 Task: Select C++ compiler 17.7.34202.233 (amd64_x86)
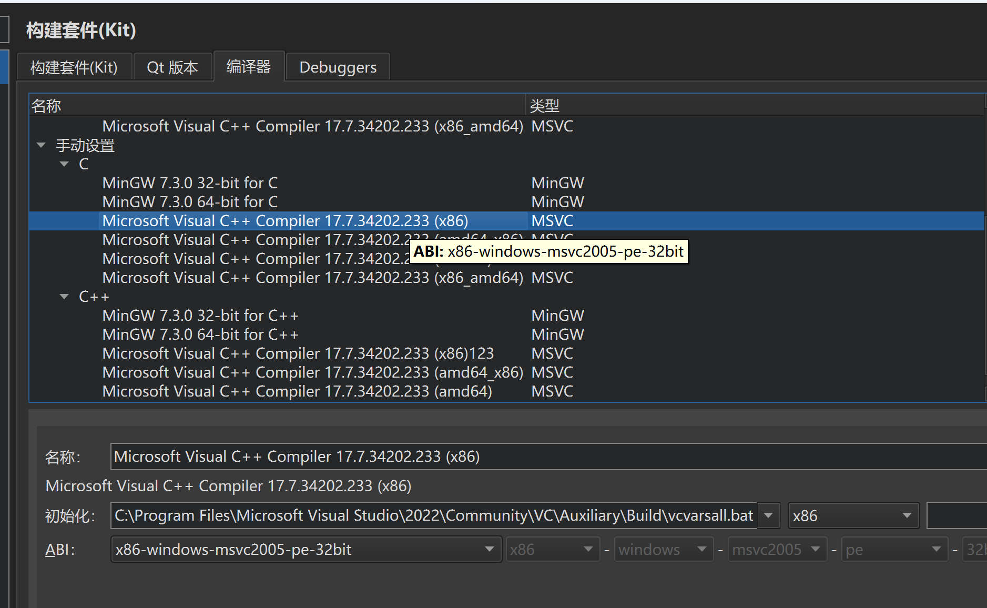(313, 372)
